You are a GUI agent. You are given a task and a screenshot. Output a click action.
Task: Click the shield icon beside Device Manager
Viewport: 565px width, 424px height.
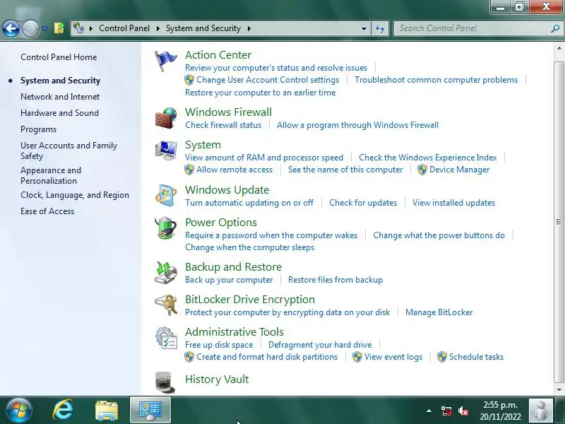pyautogui.click(x=422, y=170)
